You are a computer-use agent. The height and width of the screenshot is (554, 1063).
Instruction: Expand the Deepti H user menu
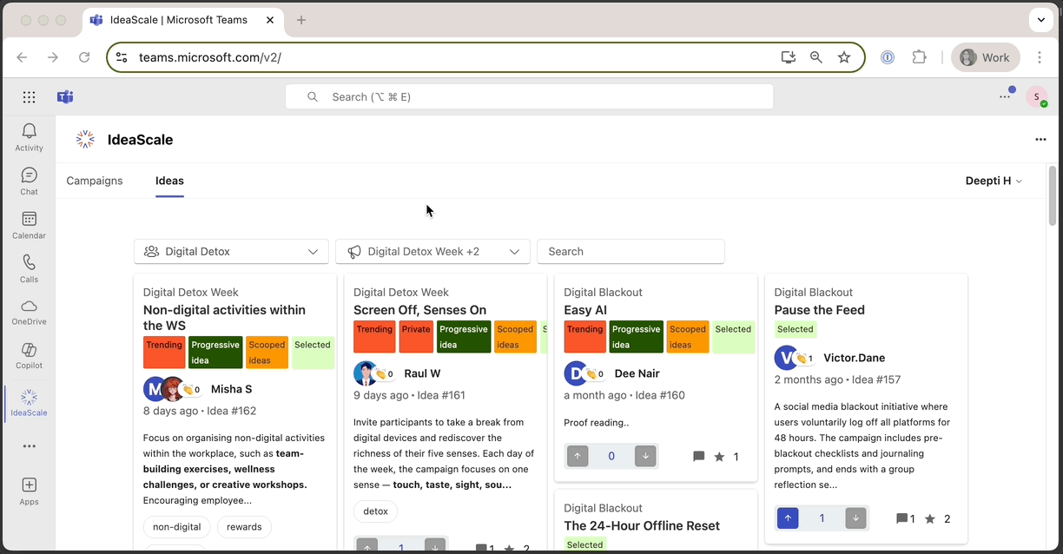point(994,181)
